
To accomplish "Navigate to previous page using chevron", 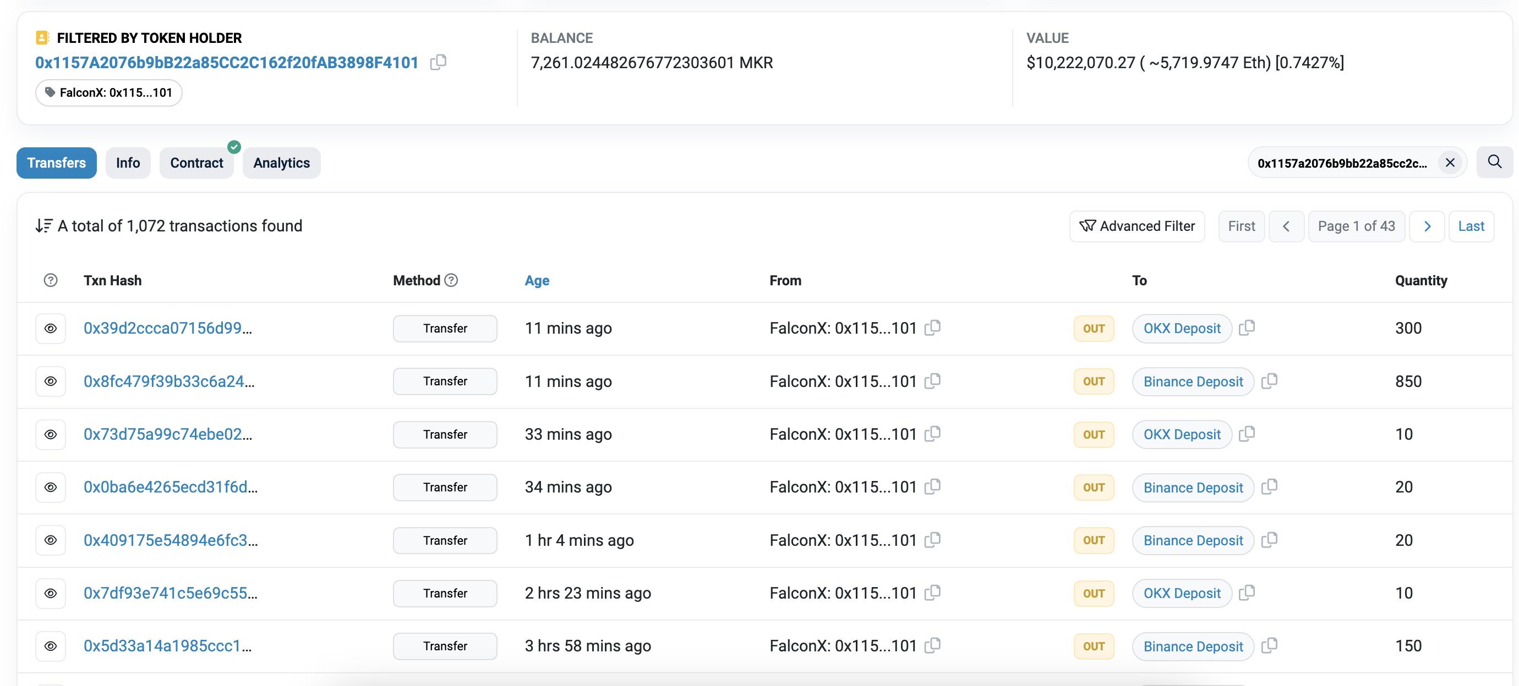I will [x=1287, y=224].
